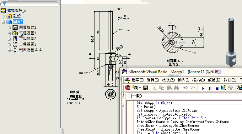Image resolution: width=242 pixels, height=134 pixels.
Task: Collapse the 圖頁1 sheet tree node
Action: click(x=3, y=22)
